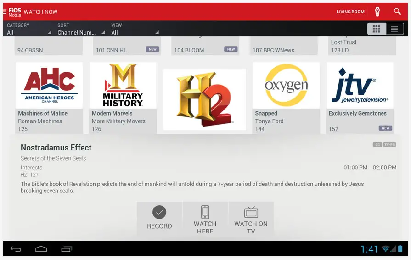This screenshot has height=260, width=411.
Task: Tap the Watch On TV icon
Action: [x=251, y=212]
